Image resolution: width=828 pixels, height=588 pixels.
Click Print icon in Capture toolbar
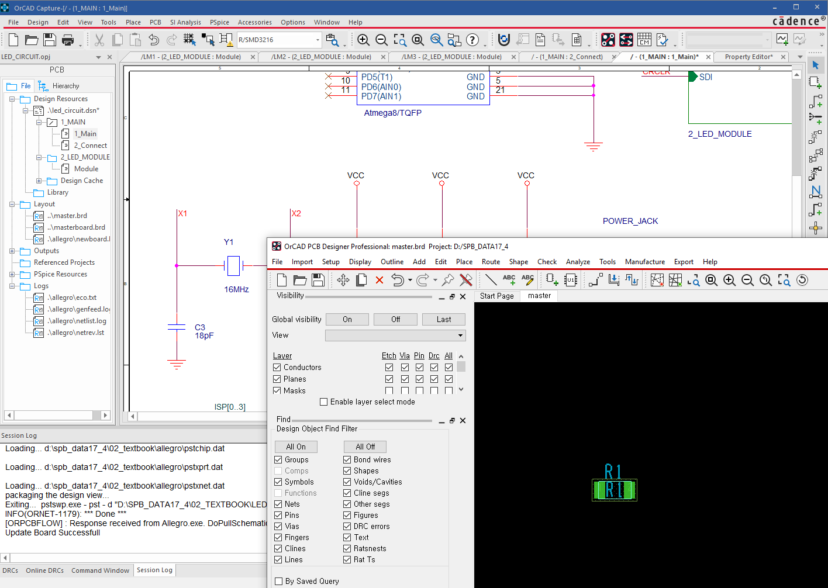click(68, 40)
